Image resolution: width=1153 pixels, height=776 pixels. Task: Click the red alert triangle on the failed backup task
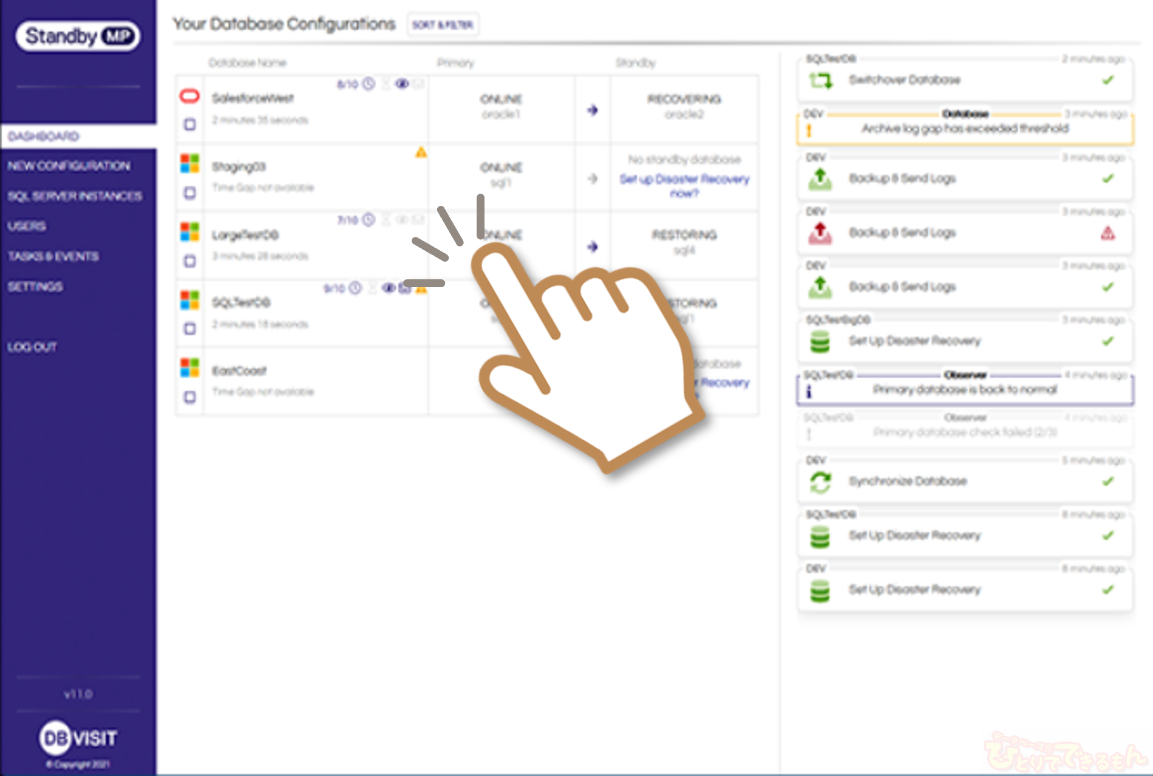1107,233
